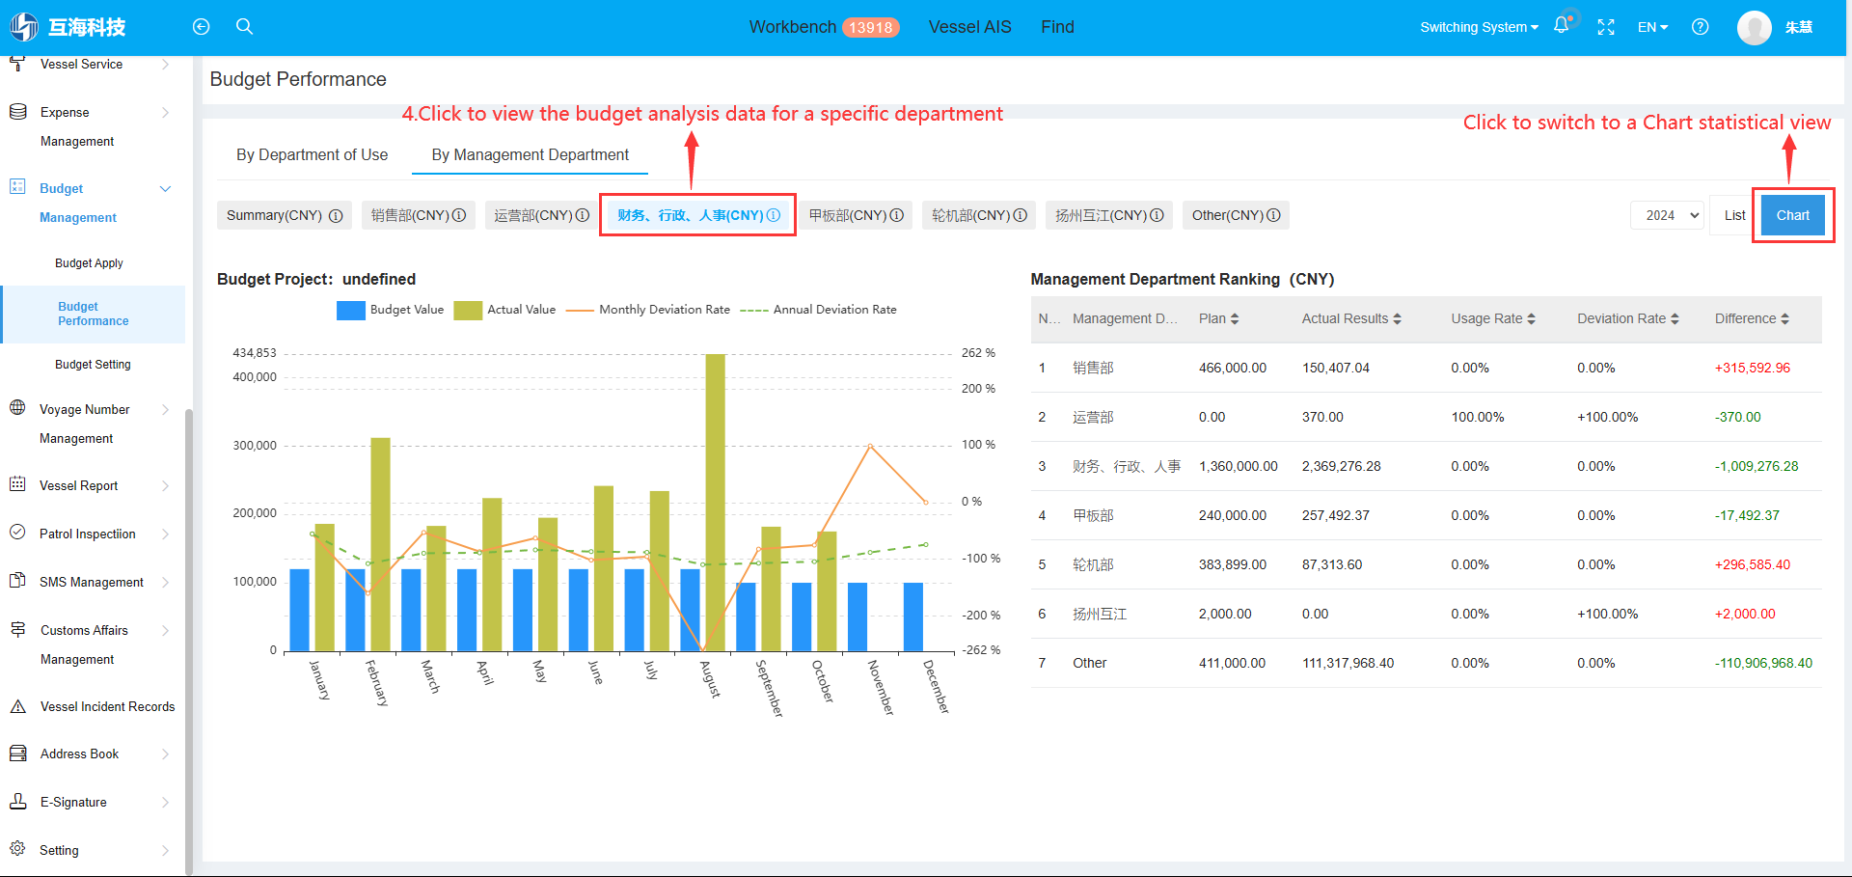This screenshot has width=1852, height=877.
Task: Open the 2024 year dropdown
Action: point(1667,215)
